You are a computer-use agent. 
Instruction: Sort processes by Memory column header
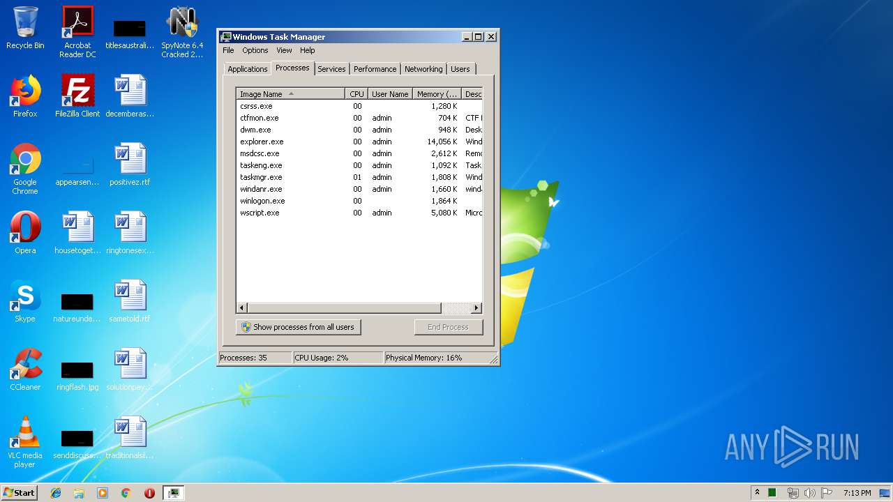coord(437,94)
